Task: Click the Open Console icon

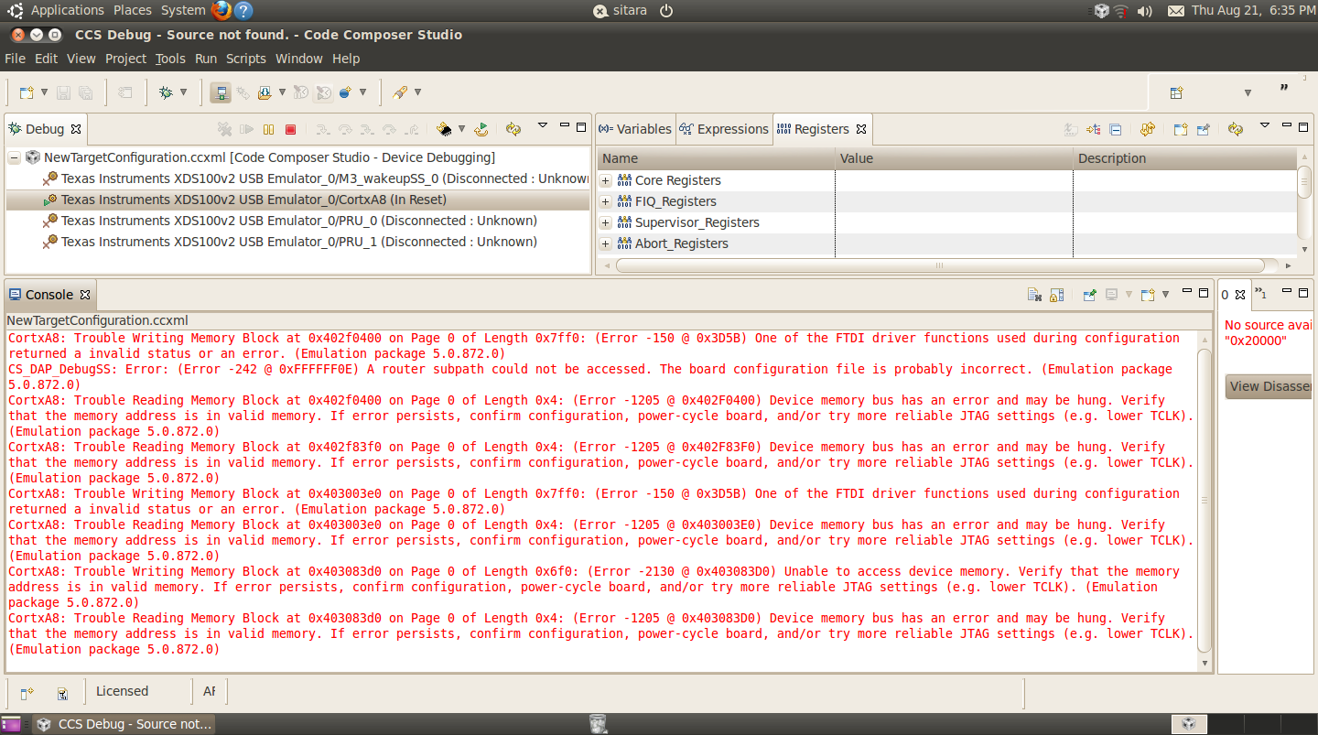Action: (1148, 295)
